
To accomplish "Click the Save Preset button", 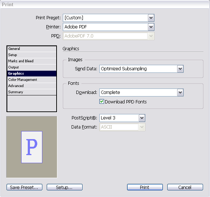I will click(x=24, y=187).
